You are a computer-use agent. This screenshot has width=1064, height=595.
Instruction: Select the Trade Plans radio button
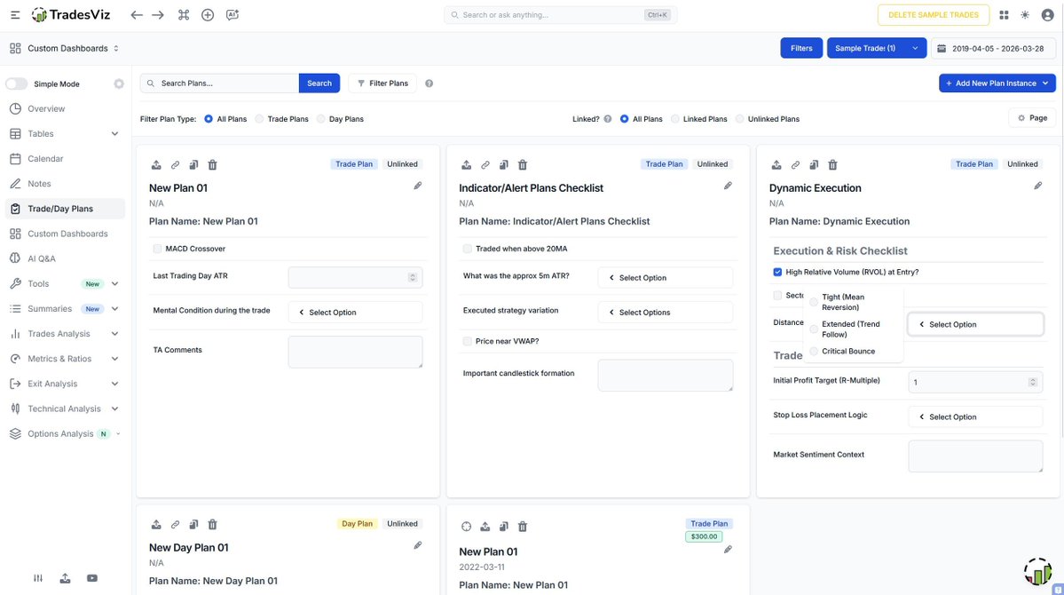259,119
